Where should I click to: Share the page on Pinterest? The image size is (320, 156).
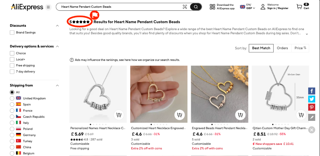pyautogui.click(x=312, y=107)
